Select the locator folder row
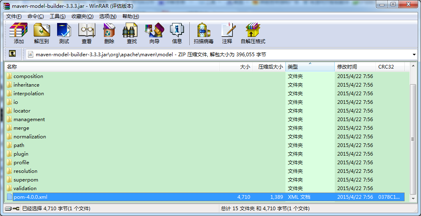Viewport: 421px width, 216px height. (x=205, y=110)
